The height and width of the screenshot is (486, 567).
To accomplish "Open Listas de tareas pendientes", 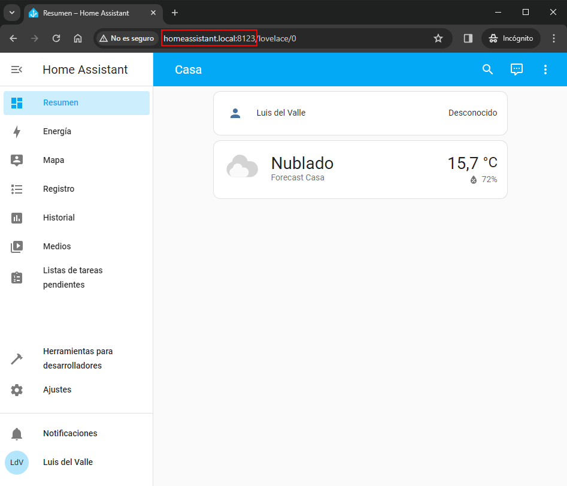I will [77, 277].
